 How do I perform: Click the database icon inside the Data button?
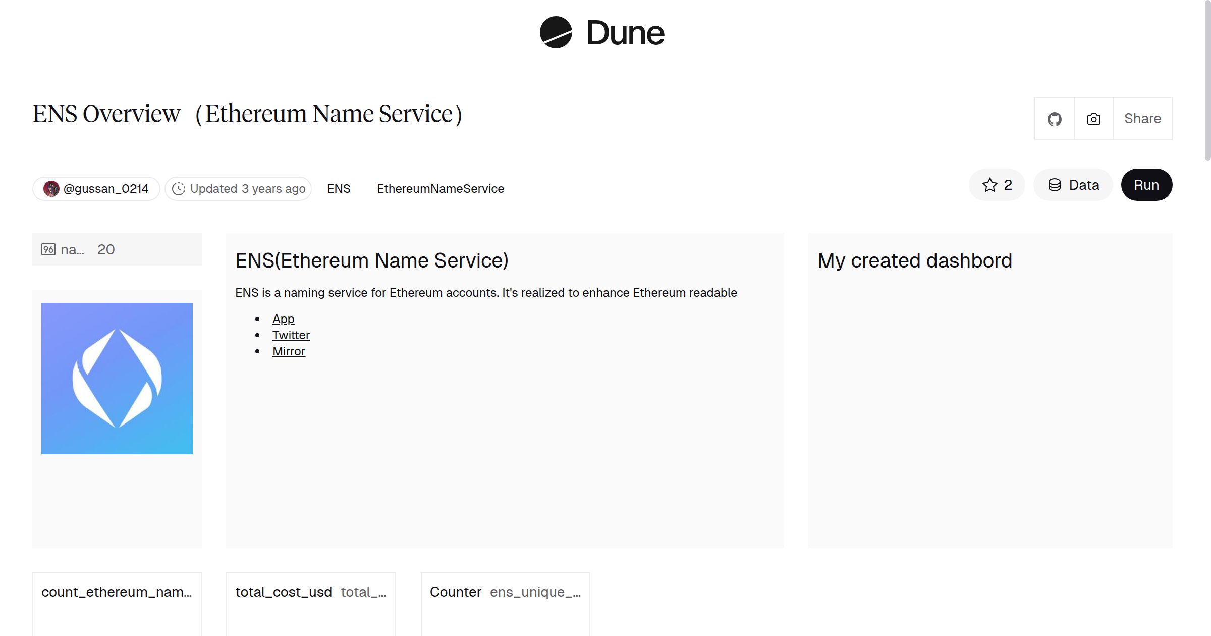[x=1055, y=185]
